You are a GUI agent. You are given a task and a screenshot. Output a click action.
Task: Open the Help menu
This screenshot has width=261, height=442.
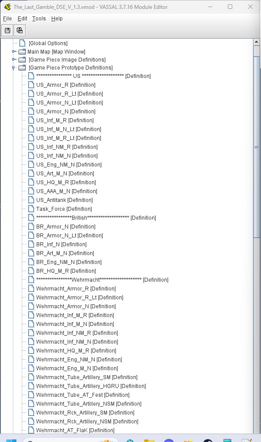(57, 19)
